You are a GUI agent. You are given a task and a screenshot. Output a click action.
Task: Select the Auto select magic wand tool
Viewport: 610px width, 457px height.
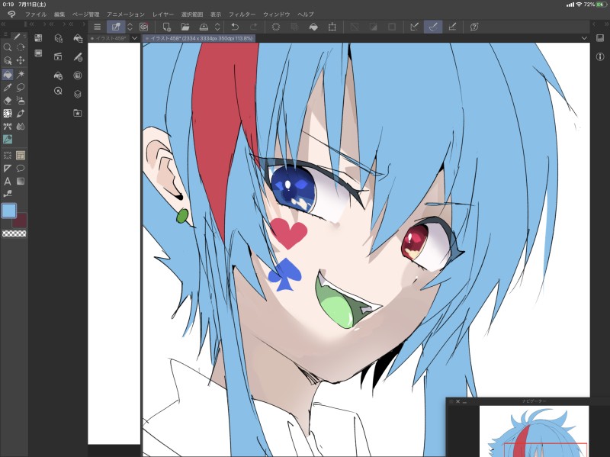[x=21, y=74]
